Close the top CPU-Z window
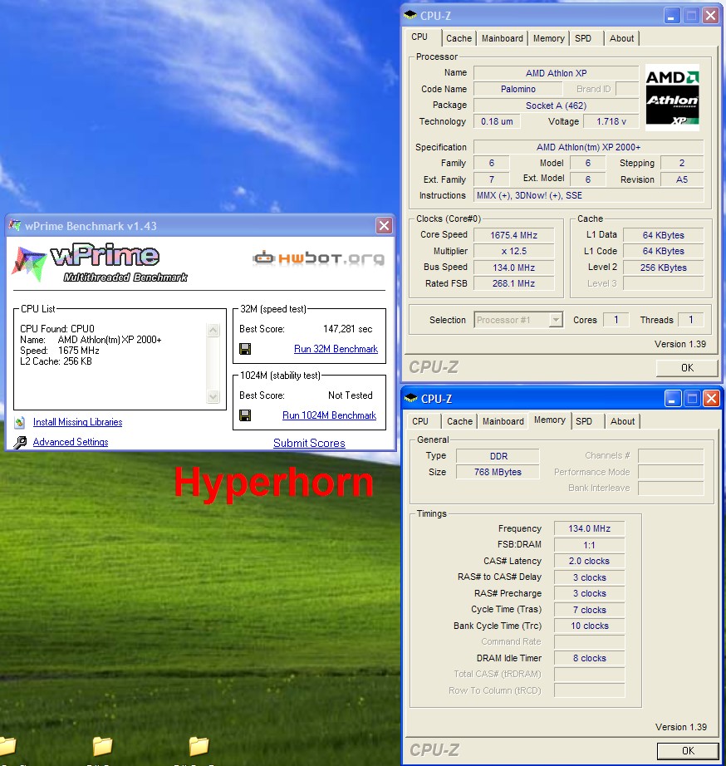Viewport: 726px width, 766px height. pyautogui.click(x=711, y=16)
